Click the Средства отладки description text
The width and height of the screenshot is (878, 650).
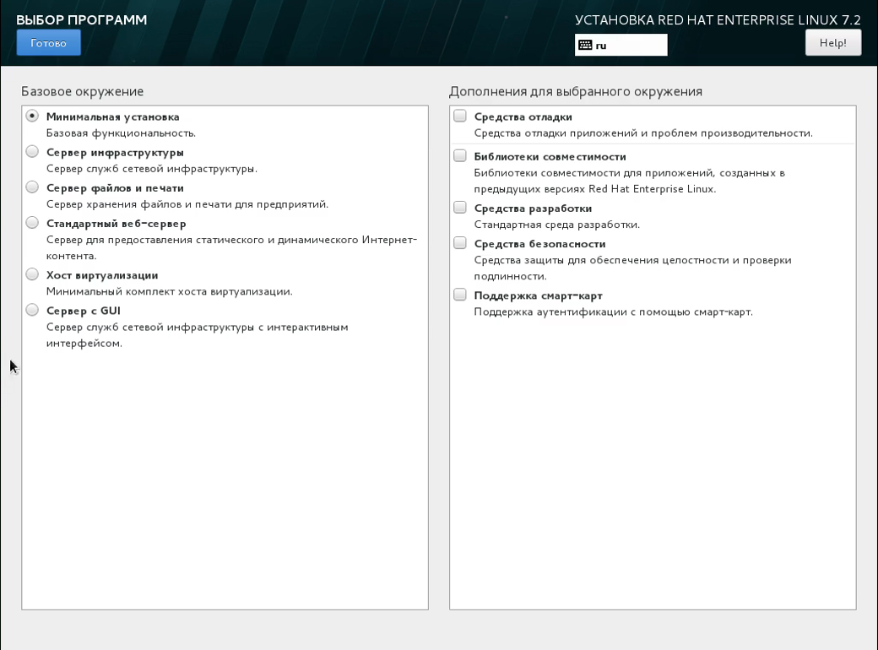[x=643, y=133]
